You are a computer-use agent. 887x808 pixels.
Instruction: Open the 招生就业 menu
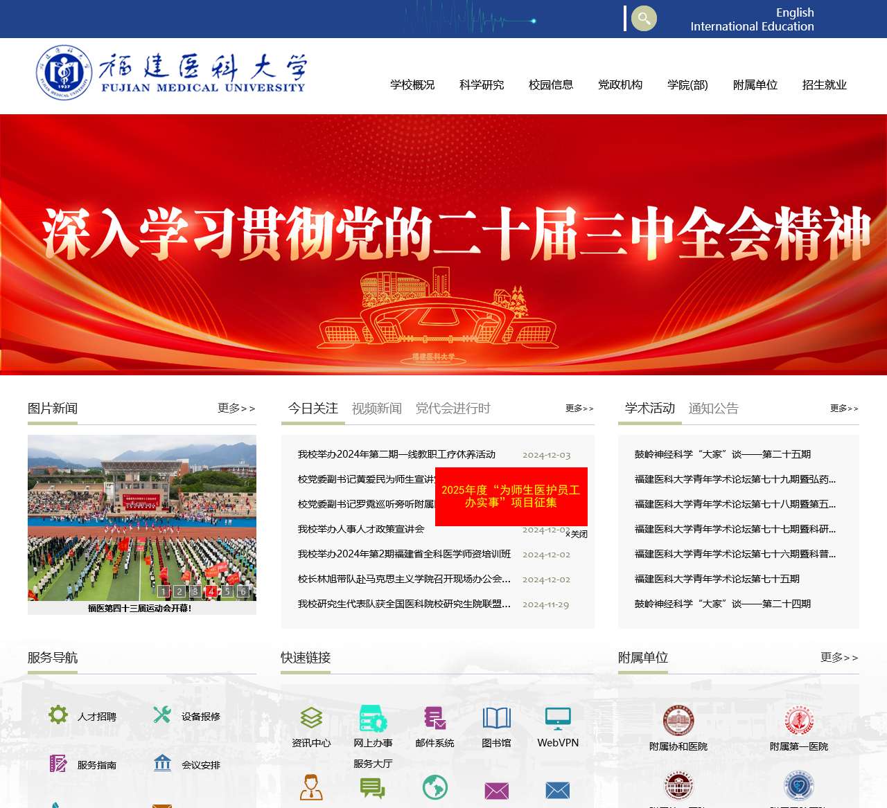click(x=825, y=85)
